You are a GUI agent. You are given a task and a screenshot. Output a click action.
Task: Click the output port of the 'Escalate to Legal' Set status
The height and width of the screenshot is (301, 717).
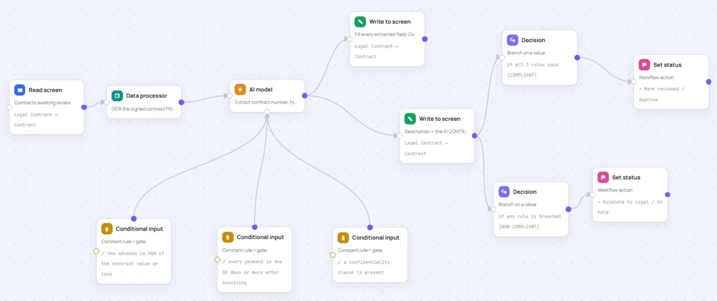[x=668, y=194]
